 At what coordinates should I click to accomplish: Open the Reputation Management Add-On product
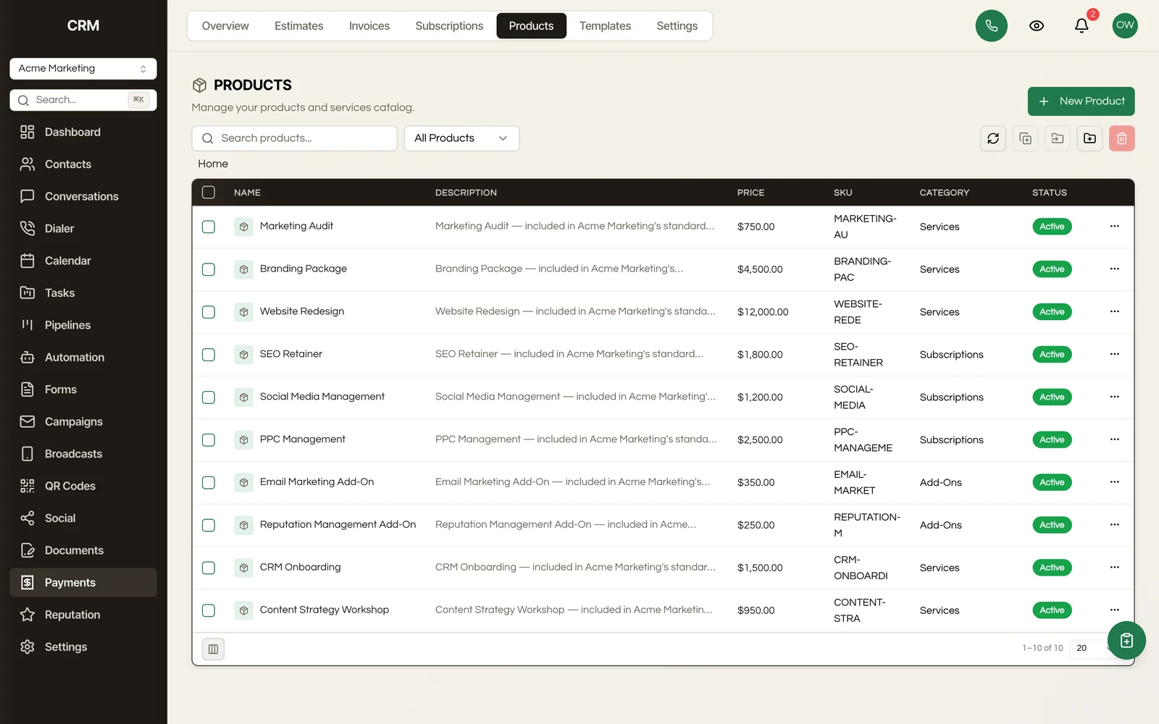pos(338,525)
